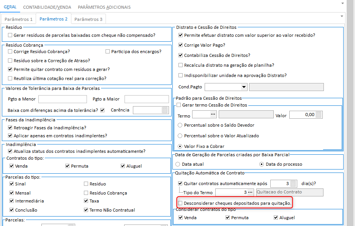355x226 pixels.
Task: Switch to CONTABILIDADE/VENDA tab
Action: coord(47,7)
